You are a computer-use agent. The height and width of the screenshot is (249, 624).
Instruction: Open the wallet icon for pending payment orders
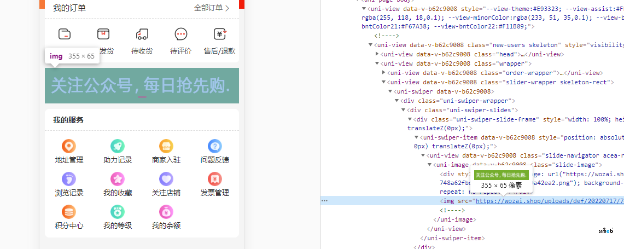tap(65, 35)
